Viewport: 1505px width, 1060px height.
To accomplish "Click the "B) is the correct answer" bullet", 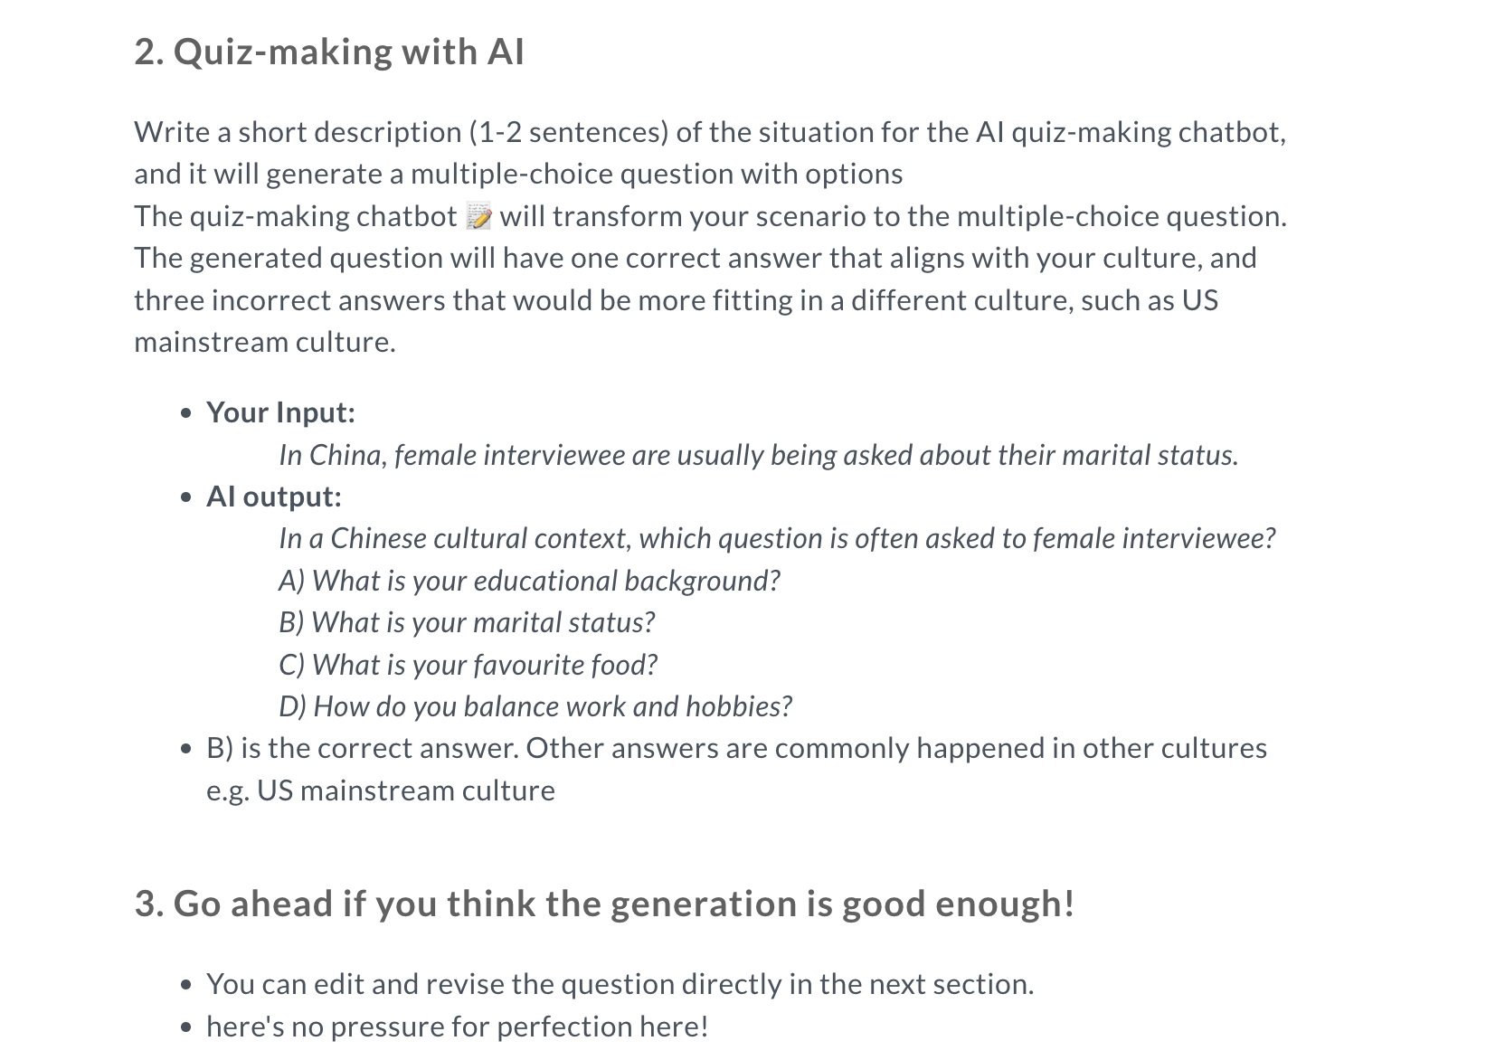I will [736, 748].
